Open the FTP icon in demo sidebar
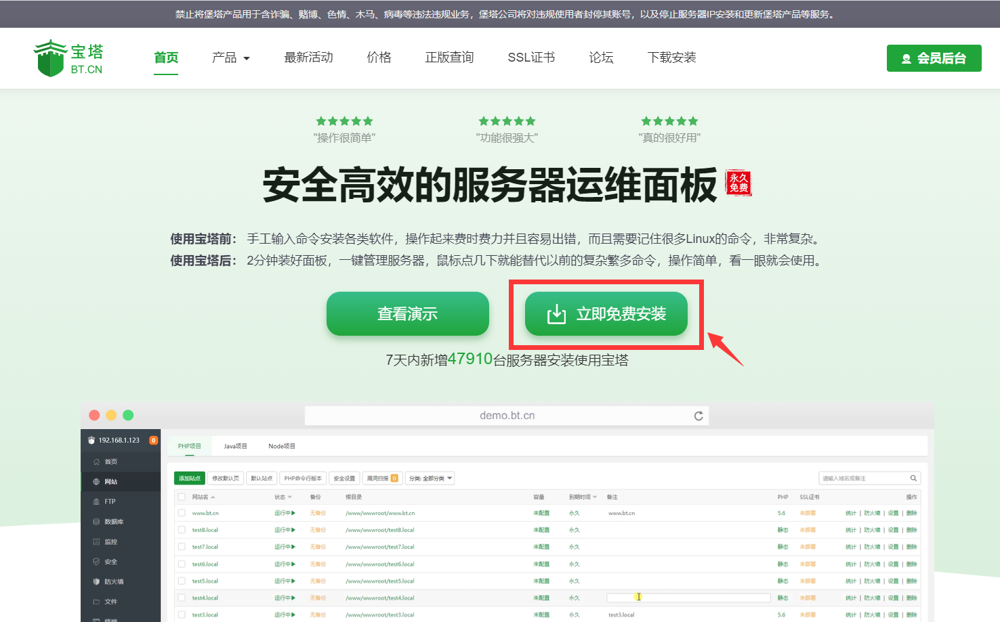Viewport: 1000px width, 622px height. [x=96, y=502]
